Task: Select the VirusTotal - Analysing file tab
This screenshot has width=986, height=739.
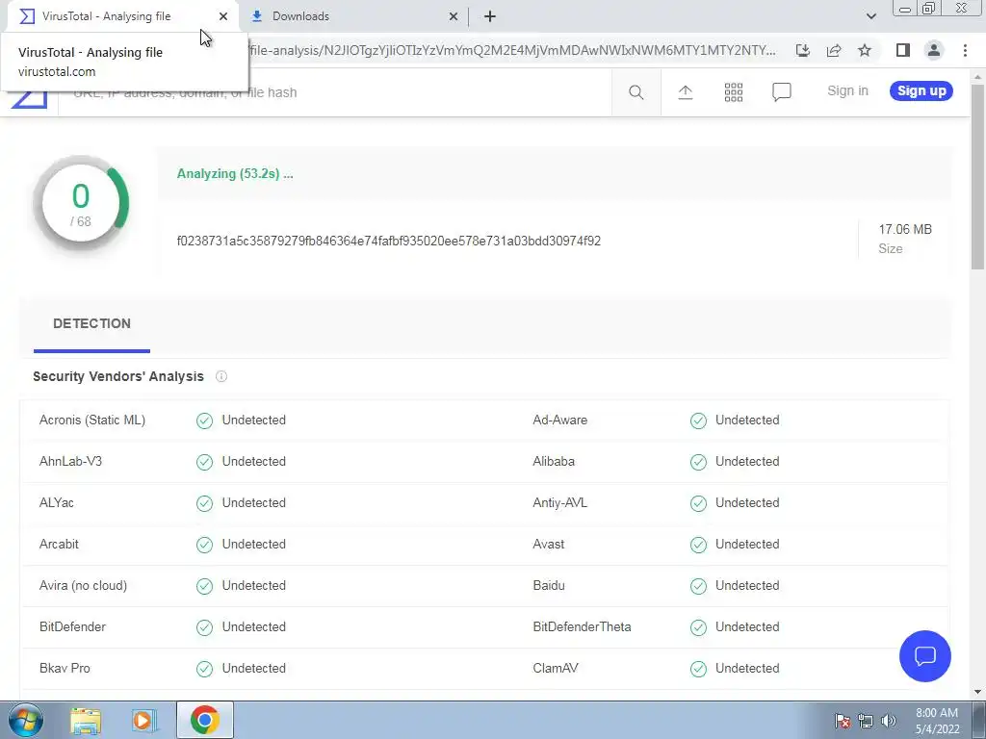Action: [x=122, y=16]
